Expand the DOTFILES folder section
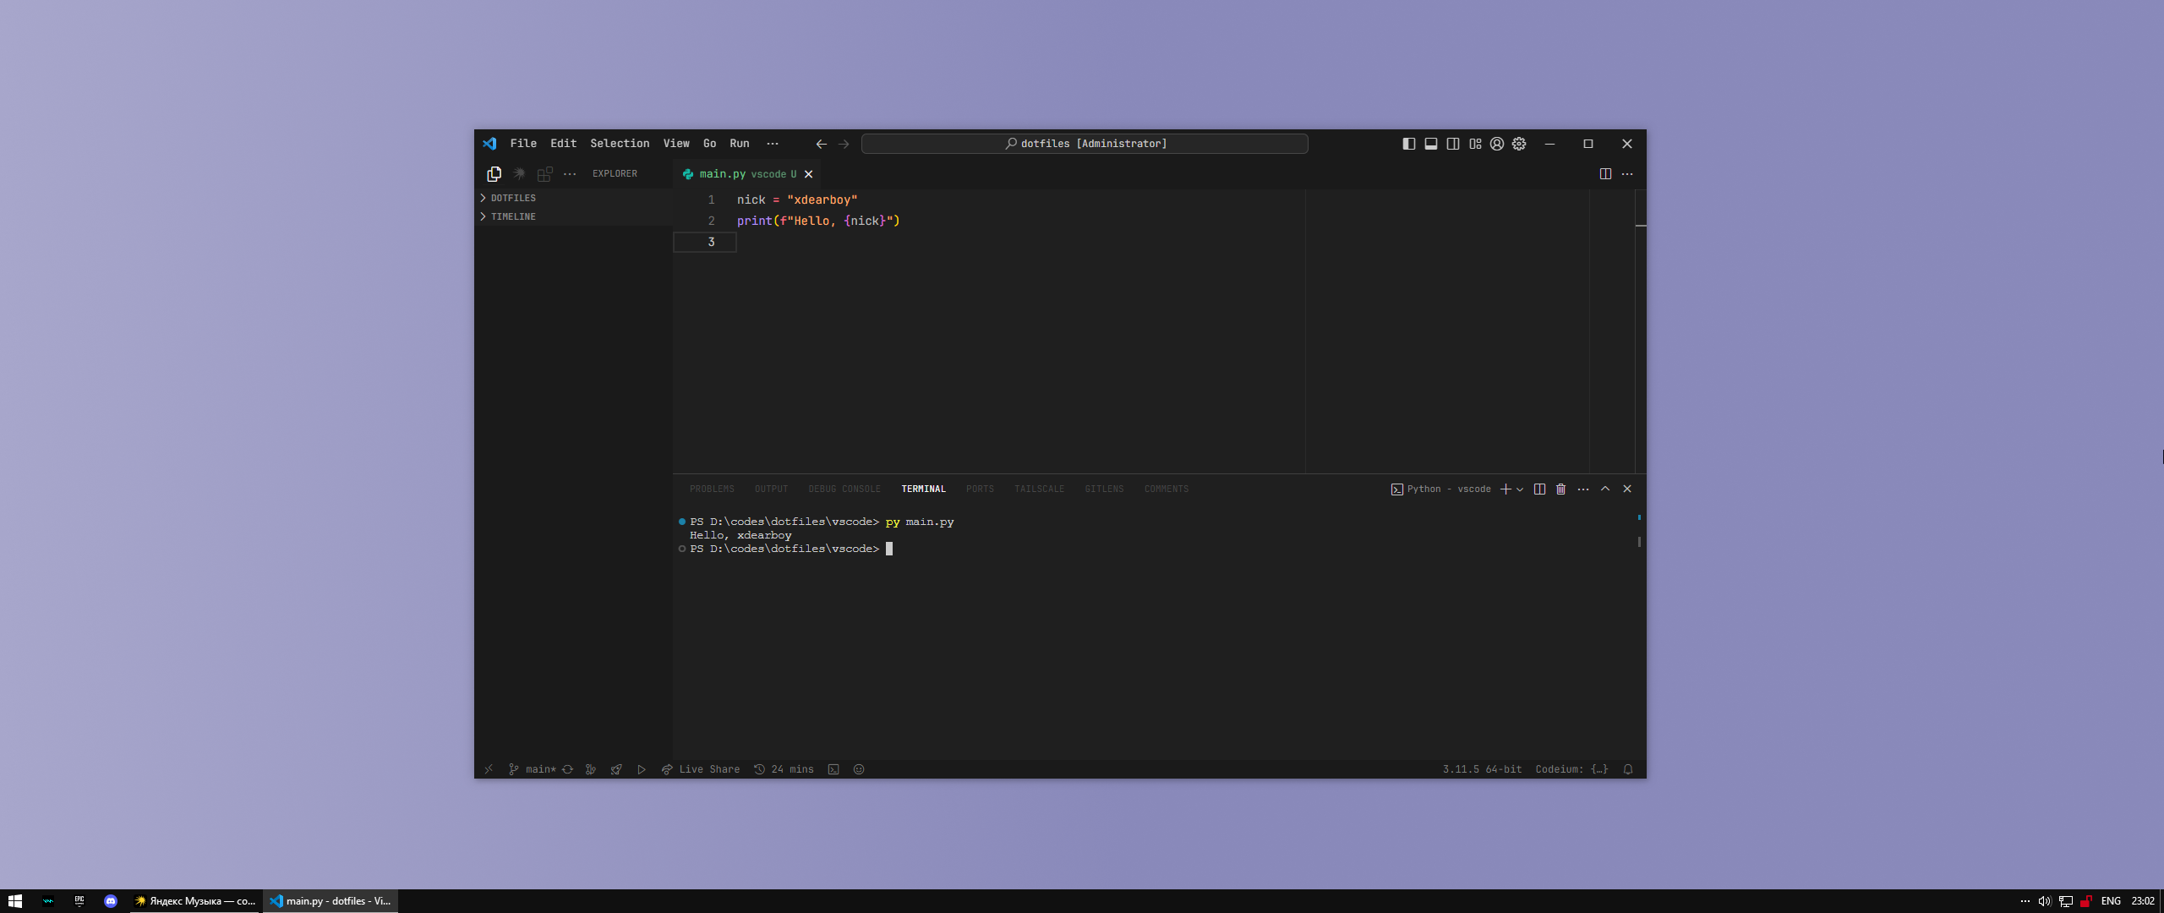The image size is (2164, 913). (512, 198)
